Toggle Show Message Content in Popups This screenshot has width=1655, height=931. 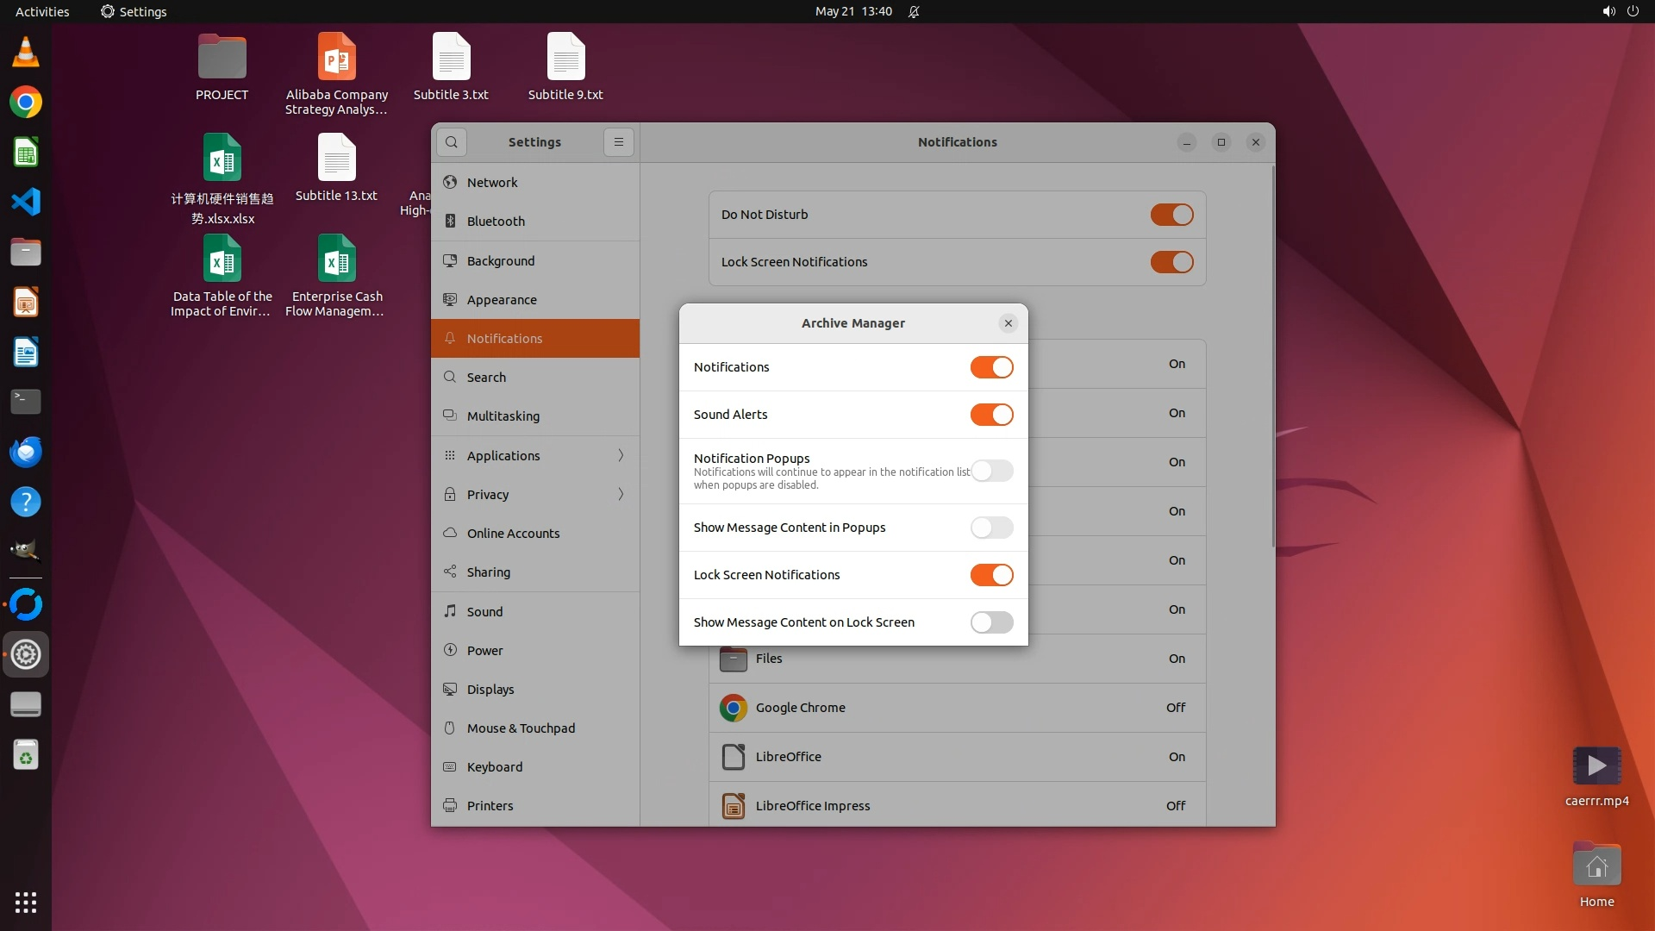991,528
